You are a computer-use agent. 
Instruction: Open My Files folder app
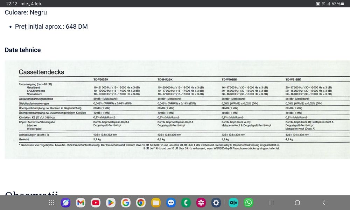156,203
